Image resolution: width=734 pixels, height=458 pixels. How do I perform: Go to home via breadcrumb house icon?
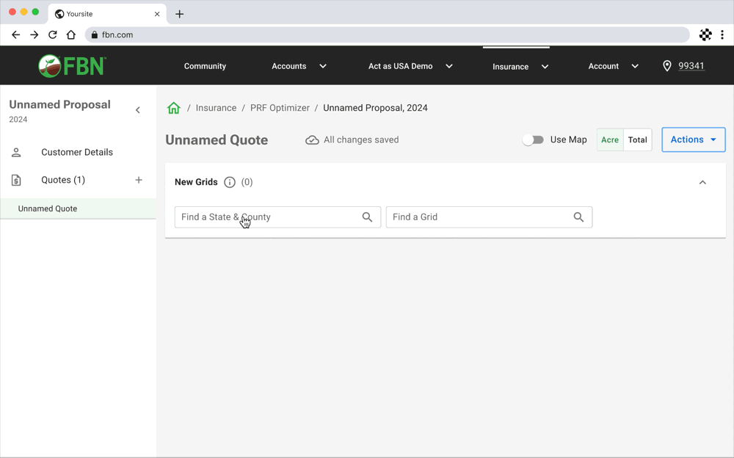coord(174,108)
